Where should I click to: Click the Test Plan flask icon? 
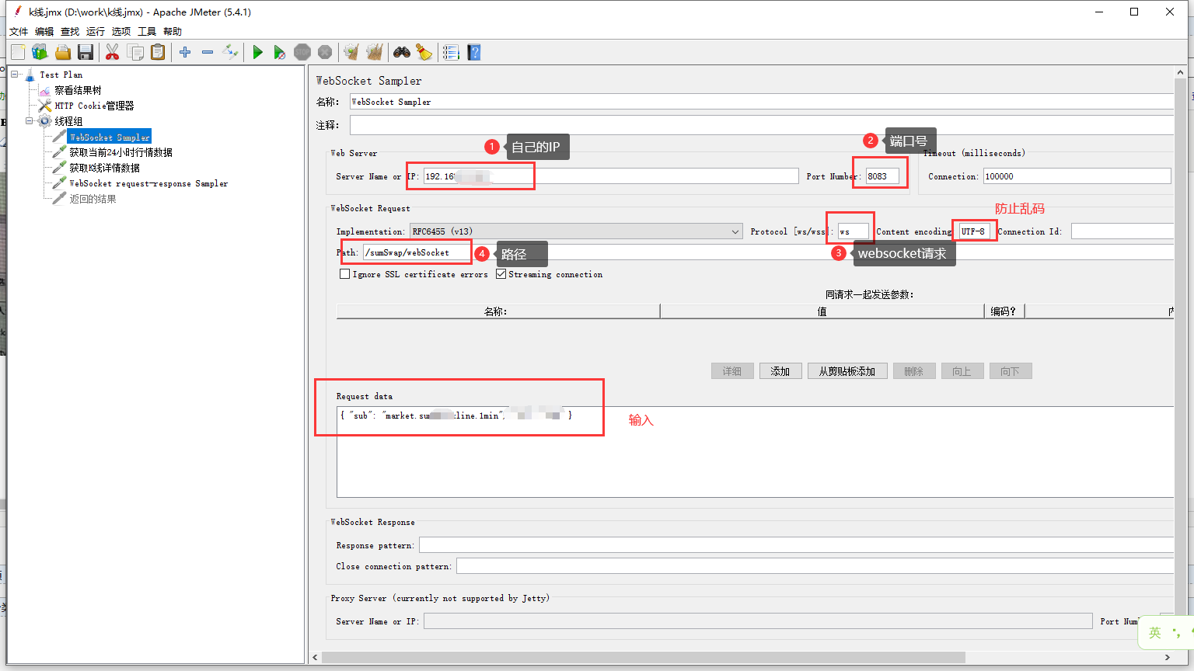(30, 75)
